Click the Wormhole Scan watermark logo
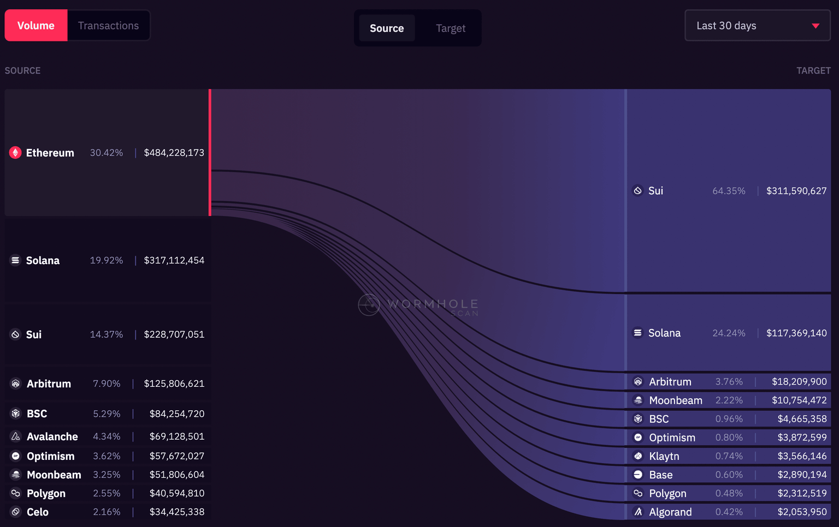 point(369,304)
